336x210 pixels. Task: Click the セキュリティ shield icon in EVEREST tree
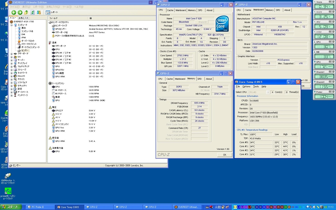coord(15,86)
